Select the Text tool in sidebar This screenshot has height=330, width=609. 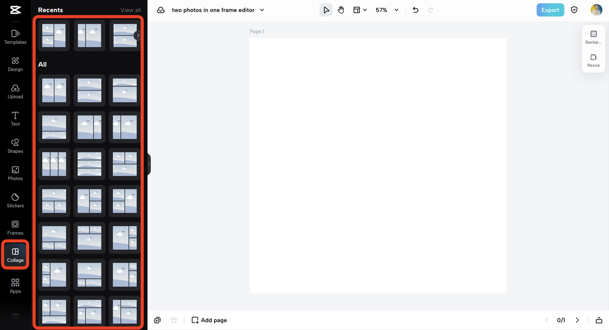pyautogui.click(x=15, y=119)
